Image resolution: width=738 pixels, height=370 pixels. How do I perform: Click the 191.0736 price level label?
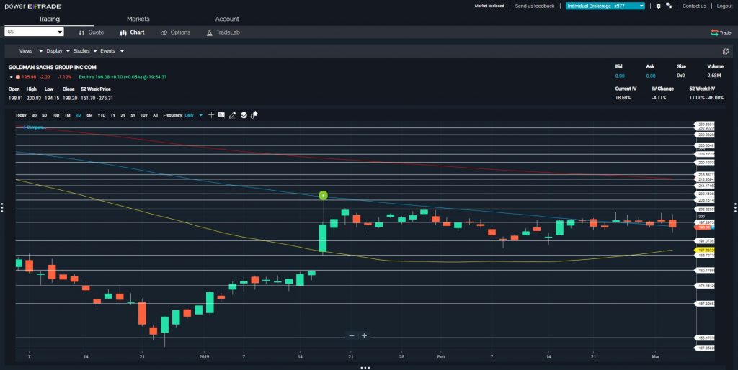click(705, 240)
